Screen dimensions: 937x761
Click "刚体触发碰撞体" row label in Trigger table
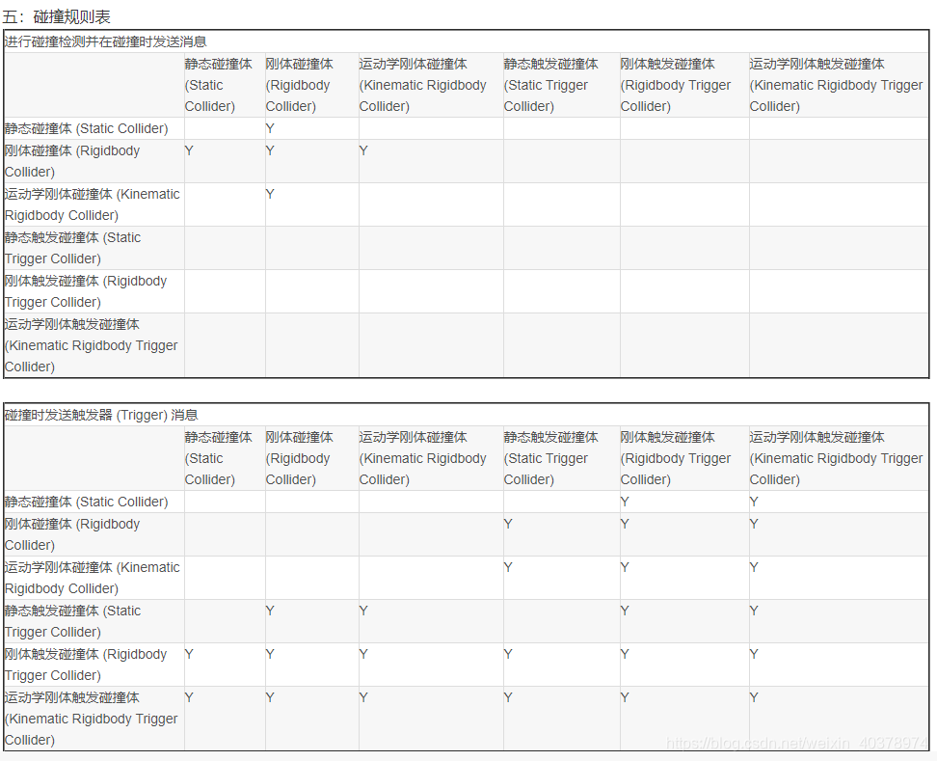[86, 665]
